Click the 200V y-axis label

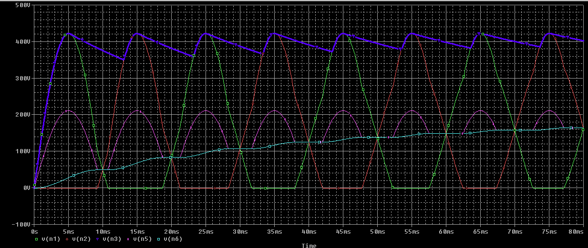pyautogui.click(x=24, y=115)
